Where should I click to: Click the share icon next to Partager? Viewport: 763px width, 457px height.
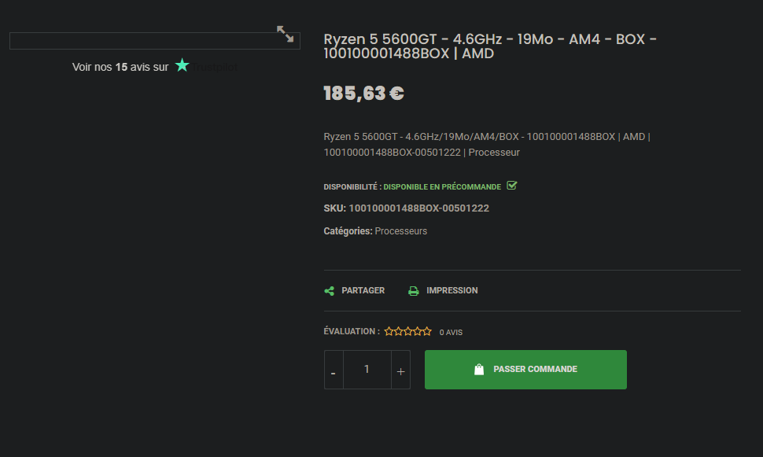point(330,291)
